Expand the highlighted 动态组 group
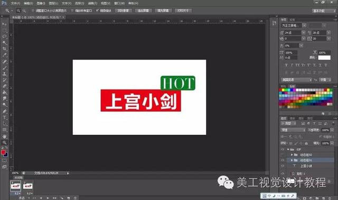 coord(292,160)
